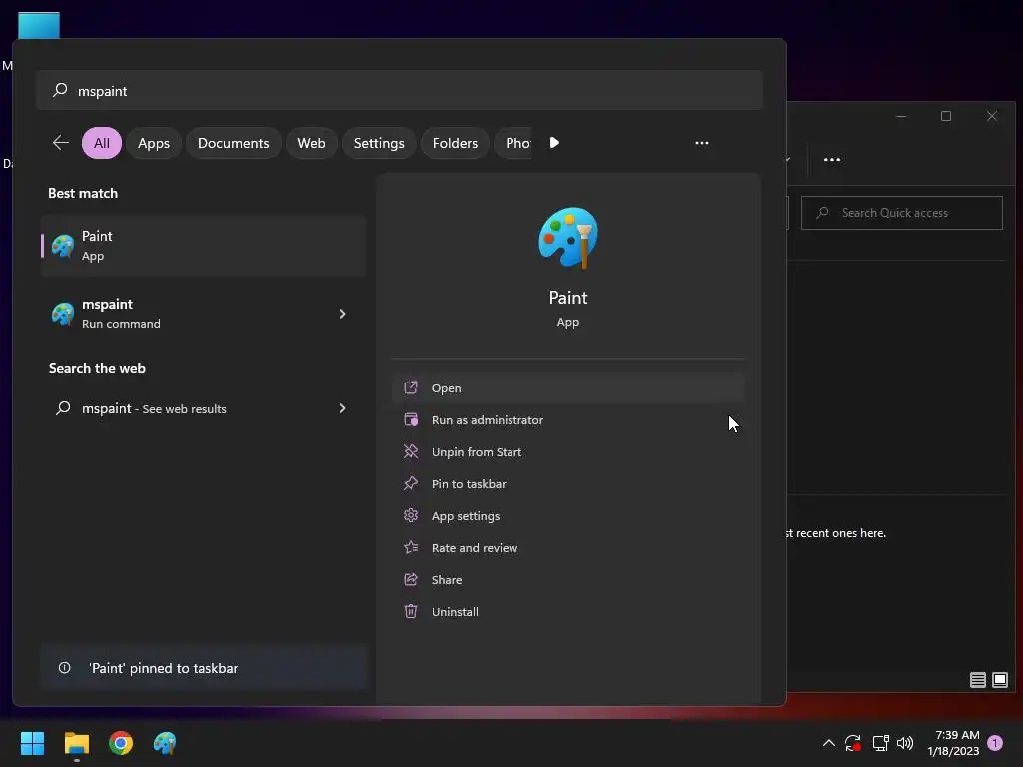Click the 'Paint' pinned to taskbar notification
The image size is (1023, 767).
204,668
